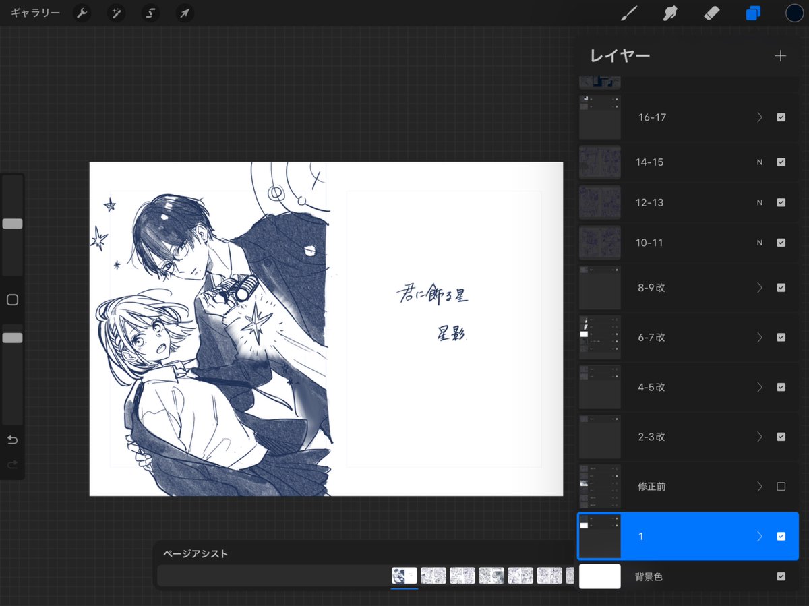Screen dimensions: 809x606
Task: Open the second page in ページアシスト
Action: [433, 576]
